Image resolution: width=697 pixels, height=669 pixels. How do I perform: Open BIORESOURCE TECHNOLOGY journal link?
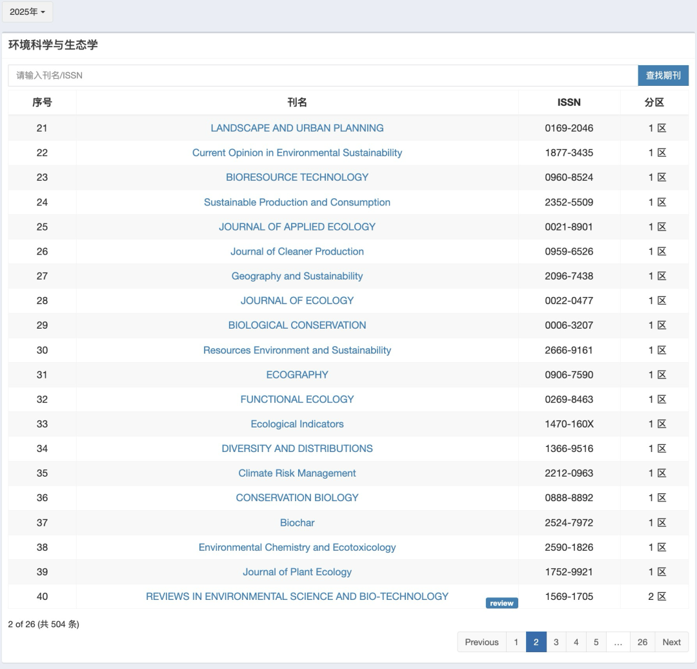297,178
